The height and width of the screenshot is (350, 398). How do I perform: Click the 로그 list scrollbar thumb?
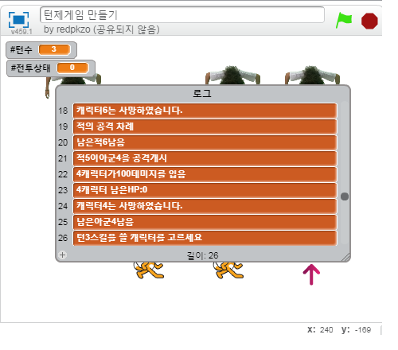pos(345,196)
